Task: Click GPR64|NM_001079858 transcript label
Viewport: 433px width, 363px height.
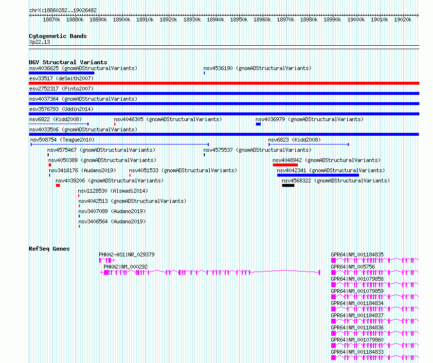Action: click(357, 279)
